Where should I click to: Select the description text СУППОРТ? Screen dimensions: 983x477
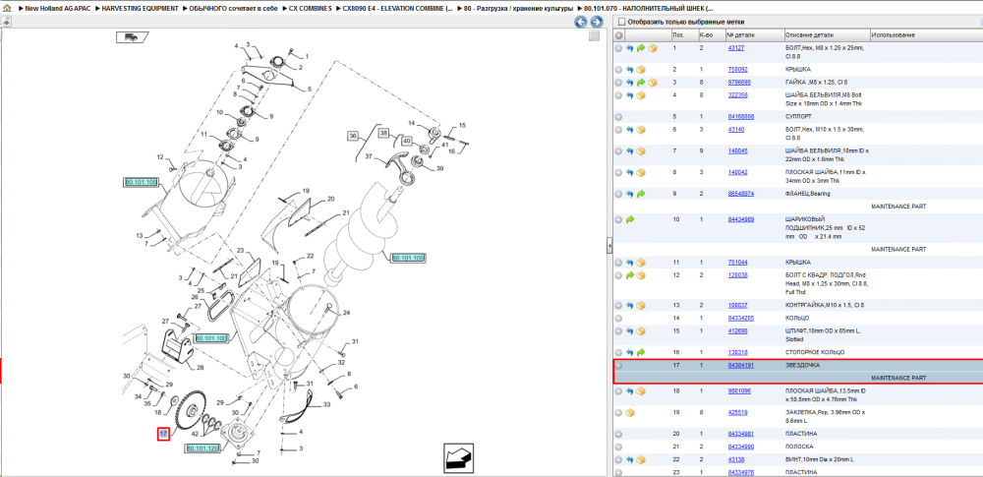coord(797,117)
